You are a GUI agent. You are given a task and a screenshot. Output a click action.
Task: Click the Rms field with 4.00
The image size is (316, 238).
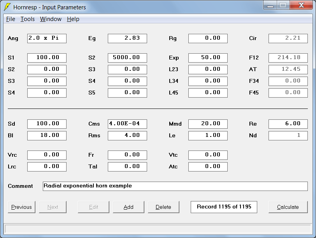[127, 135]
